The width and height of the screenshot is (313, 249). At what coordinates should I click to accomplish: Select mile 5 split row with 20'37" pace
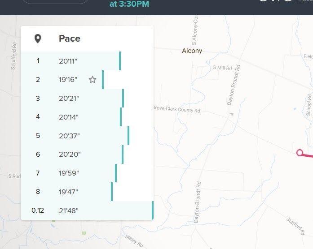point(87,136)
